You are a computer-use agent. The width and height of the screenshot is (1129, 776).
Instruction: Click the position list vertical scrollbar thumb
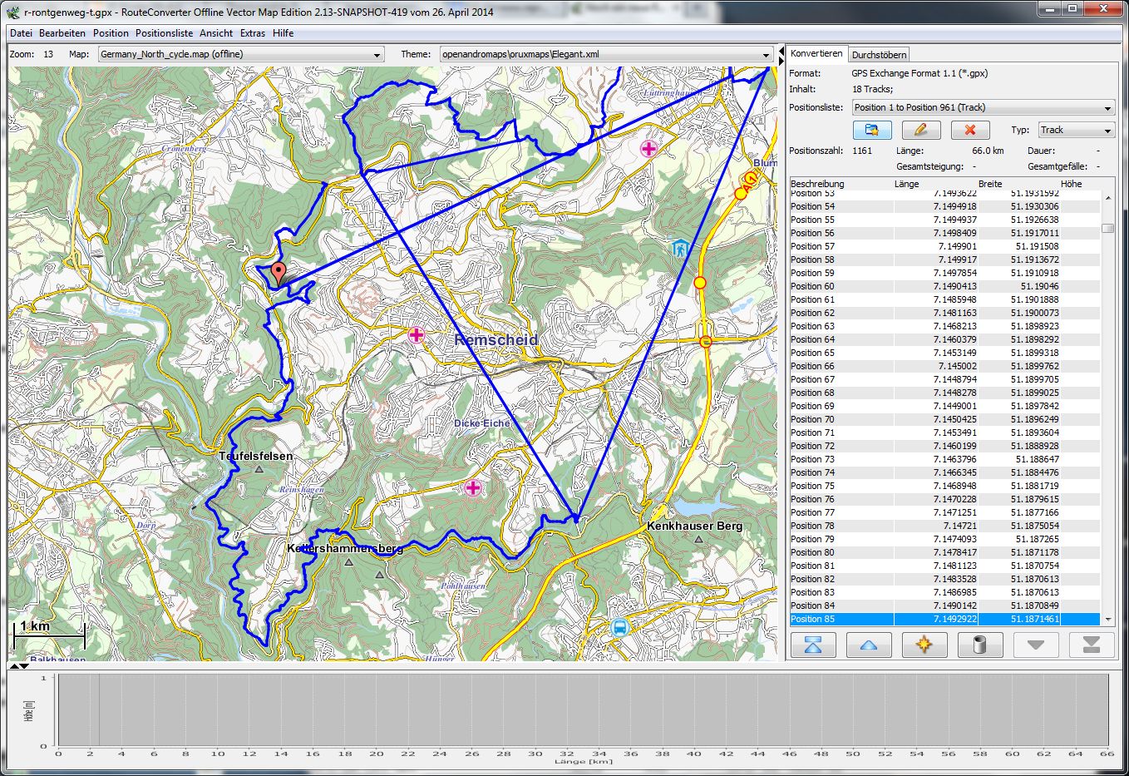click(1107, 228)
